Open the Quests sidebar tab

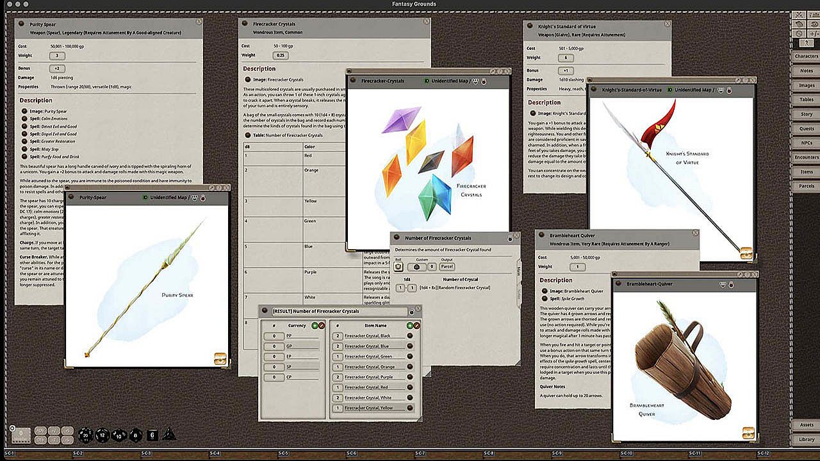click(807, 129)
